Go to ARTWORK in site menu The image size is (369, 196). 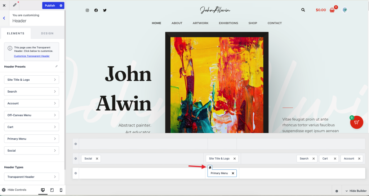(200, 23)
